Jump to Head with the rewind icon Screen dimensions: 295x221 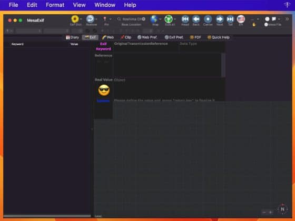pyautogui.click(x=185, y=19)
